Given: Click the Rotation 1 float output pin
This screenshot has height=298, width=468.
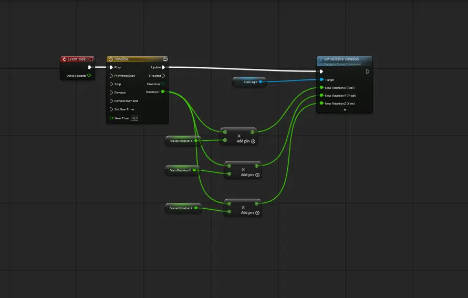Looking at the screenshot, I should (163, 92).
